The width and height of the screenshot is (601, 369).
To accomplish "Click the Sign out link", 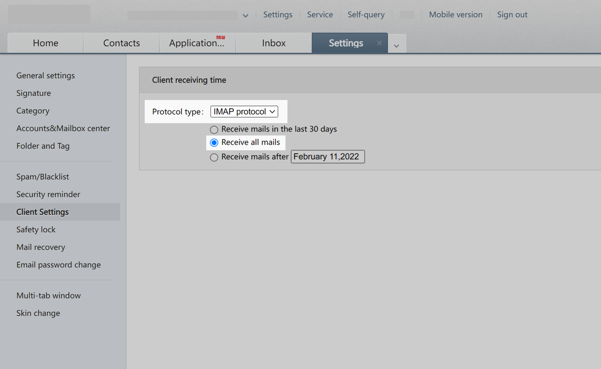I will 512,15.
